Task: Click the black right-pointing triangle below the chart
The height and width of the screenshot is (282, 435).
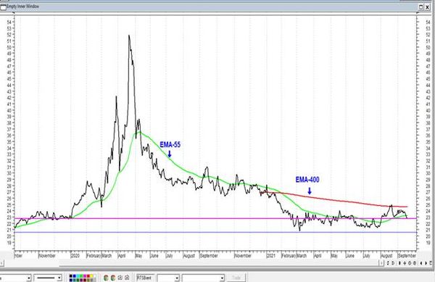Action: coord(426,263)
